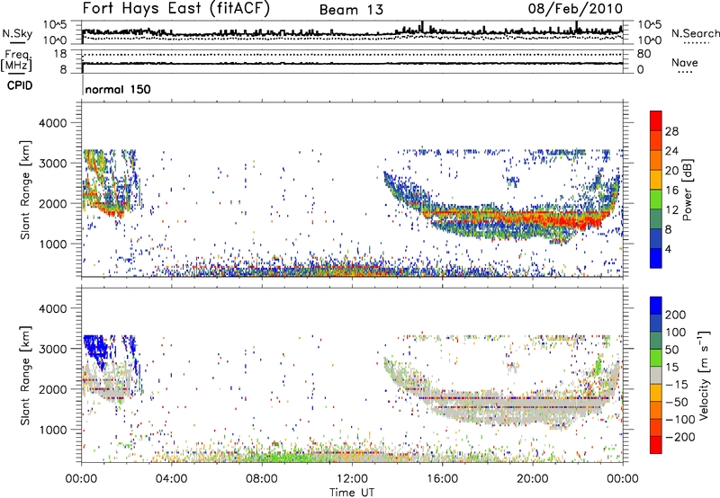Click the 10^5 tick beside N.Sky
The height and width of the screenshot is (498, 720).
55,24
